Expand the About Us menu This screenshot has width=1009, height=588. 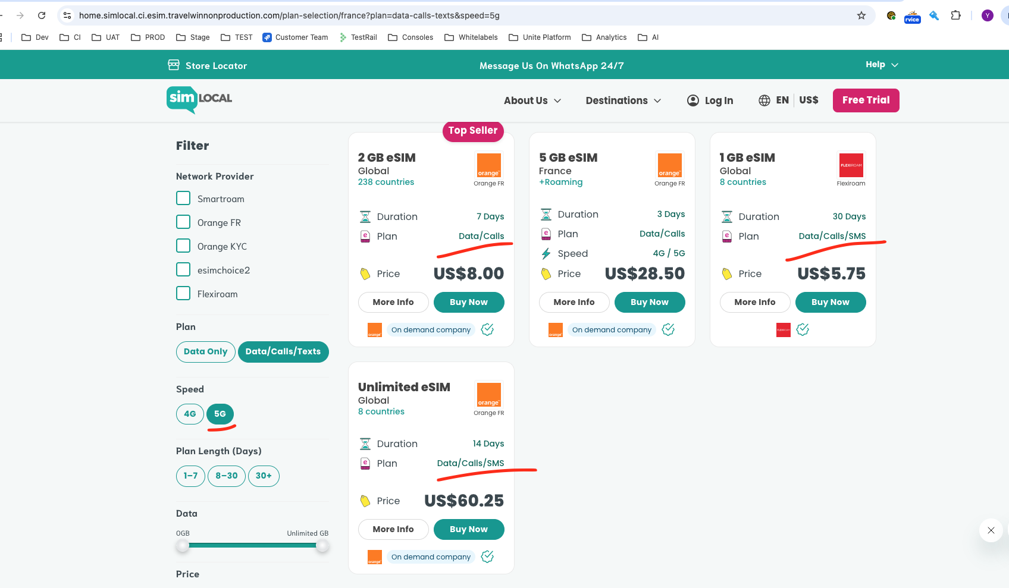click(532, 100)
